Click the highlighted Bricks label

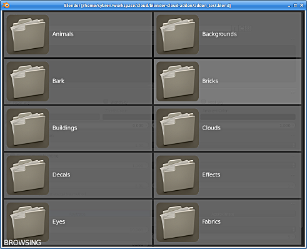point(210,81)
